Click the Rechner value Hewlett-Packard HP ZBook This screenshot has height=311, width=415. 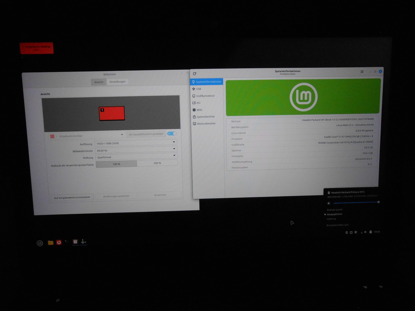338,119
